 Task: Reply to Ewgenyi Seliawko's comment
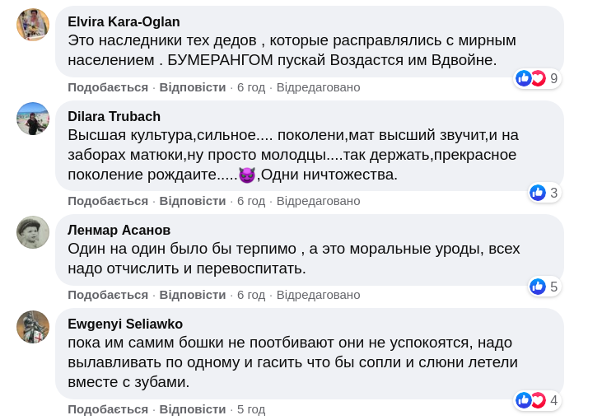coord(192,409)
